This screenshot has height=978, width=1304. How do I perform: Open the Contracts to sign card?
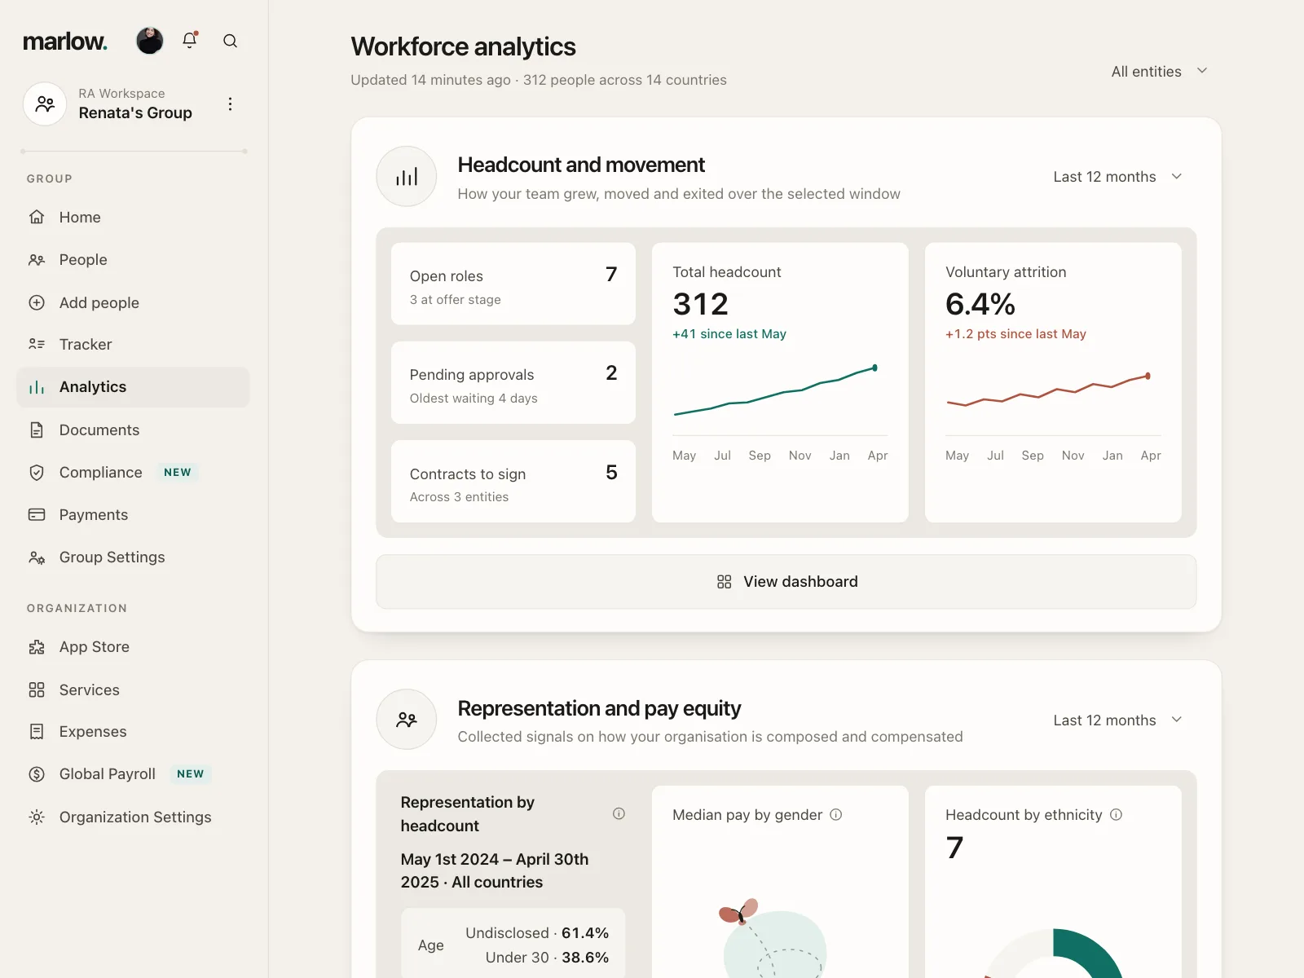513,482
